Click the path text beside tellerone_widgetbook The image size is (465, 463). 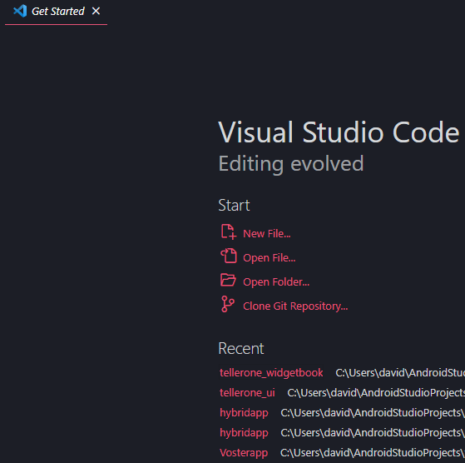pos(400,373)
